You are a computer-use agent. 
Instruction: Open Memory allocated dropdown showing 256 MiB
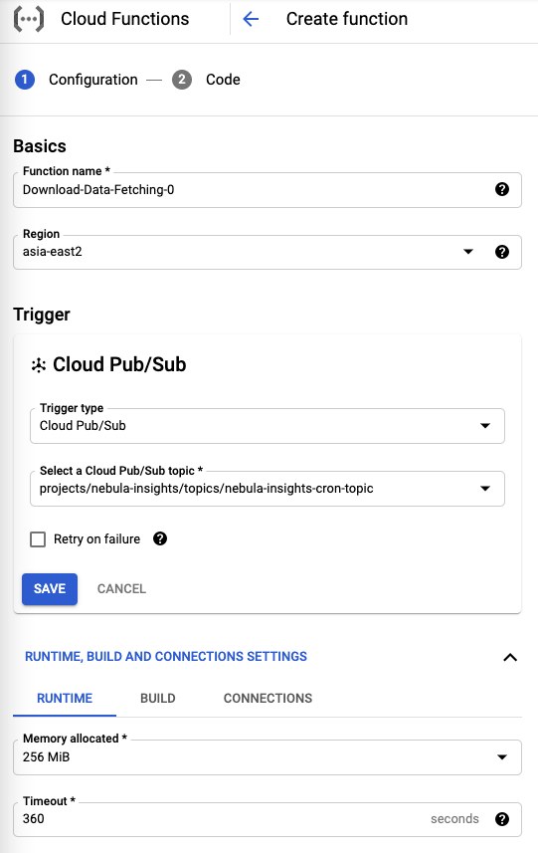tap(268, 757)
